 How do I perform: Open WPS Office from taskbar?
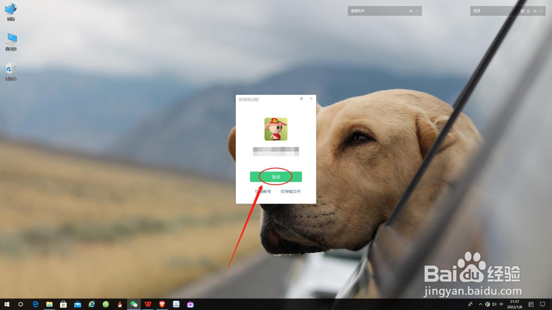coord(148,304)
